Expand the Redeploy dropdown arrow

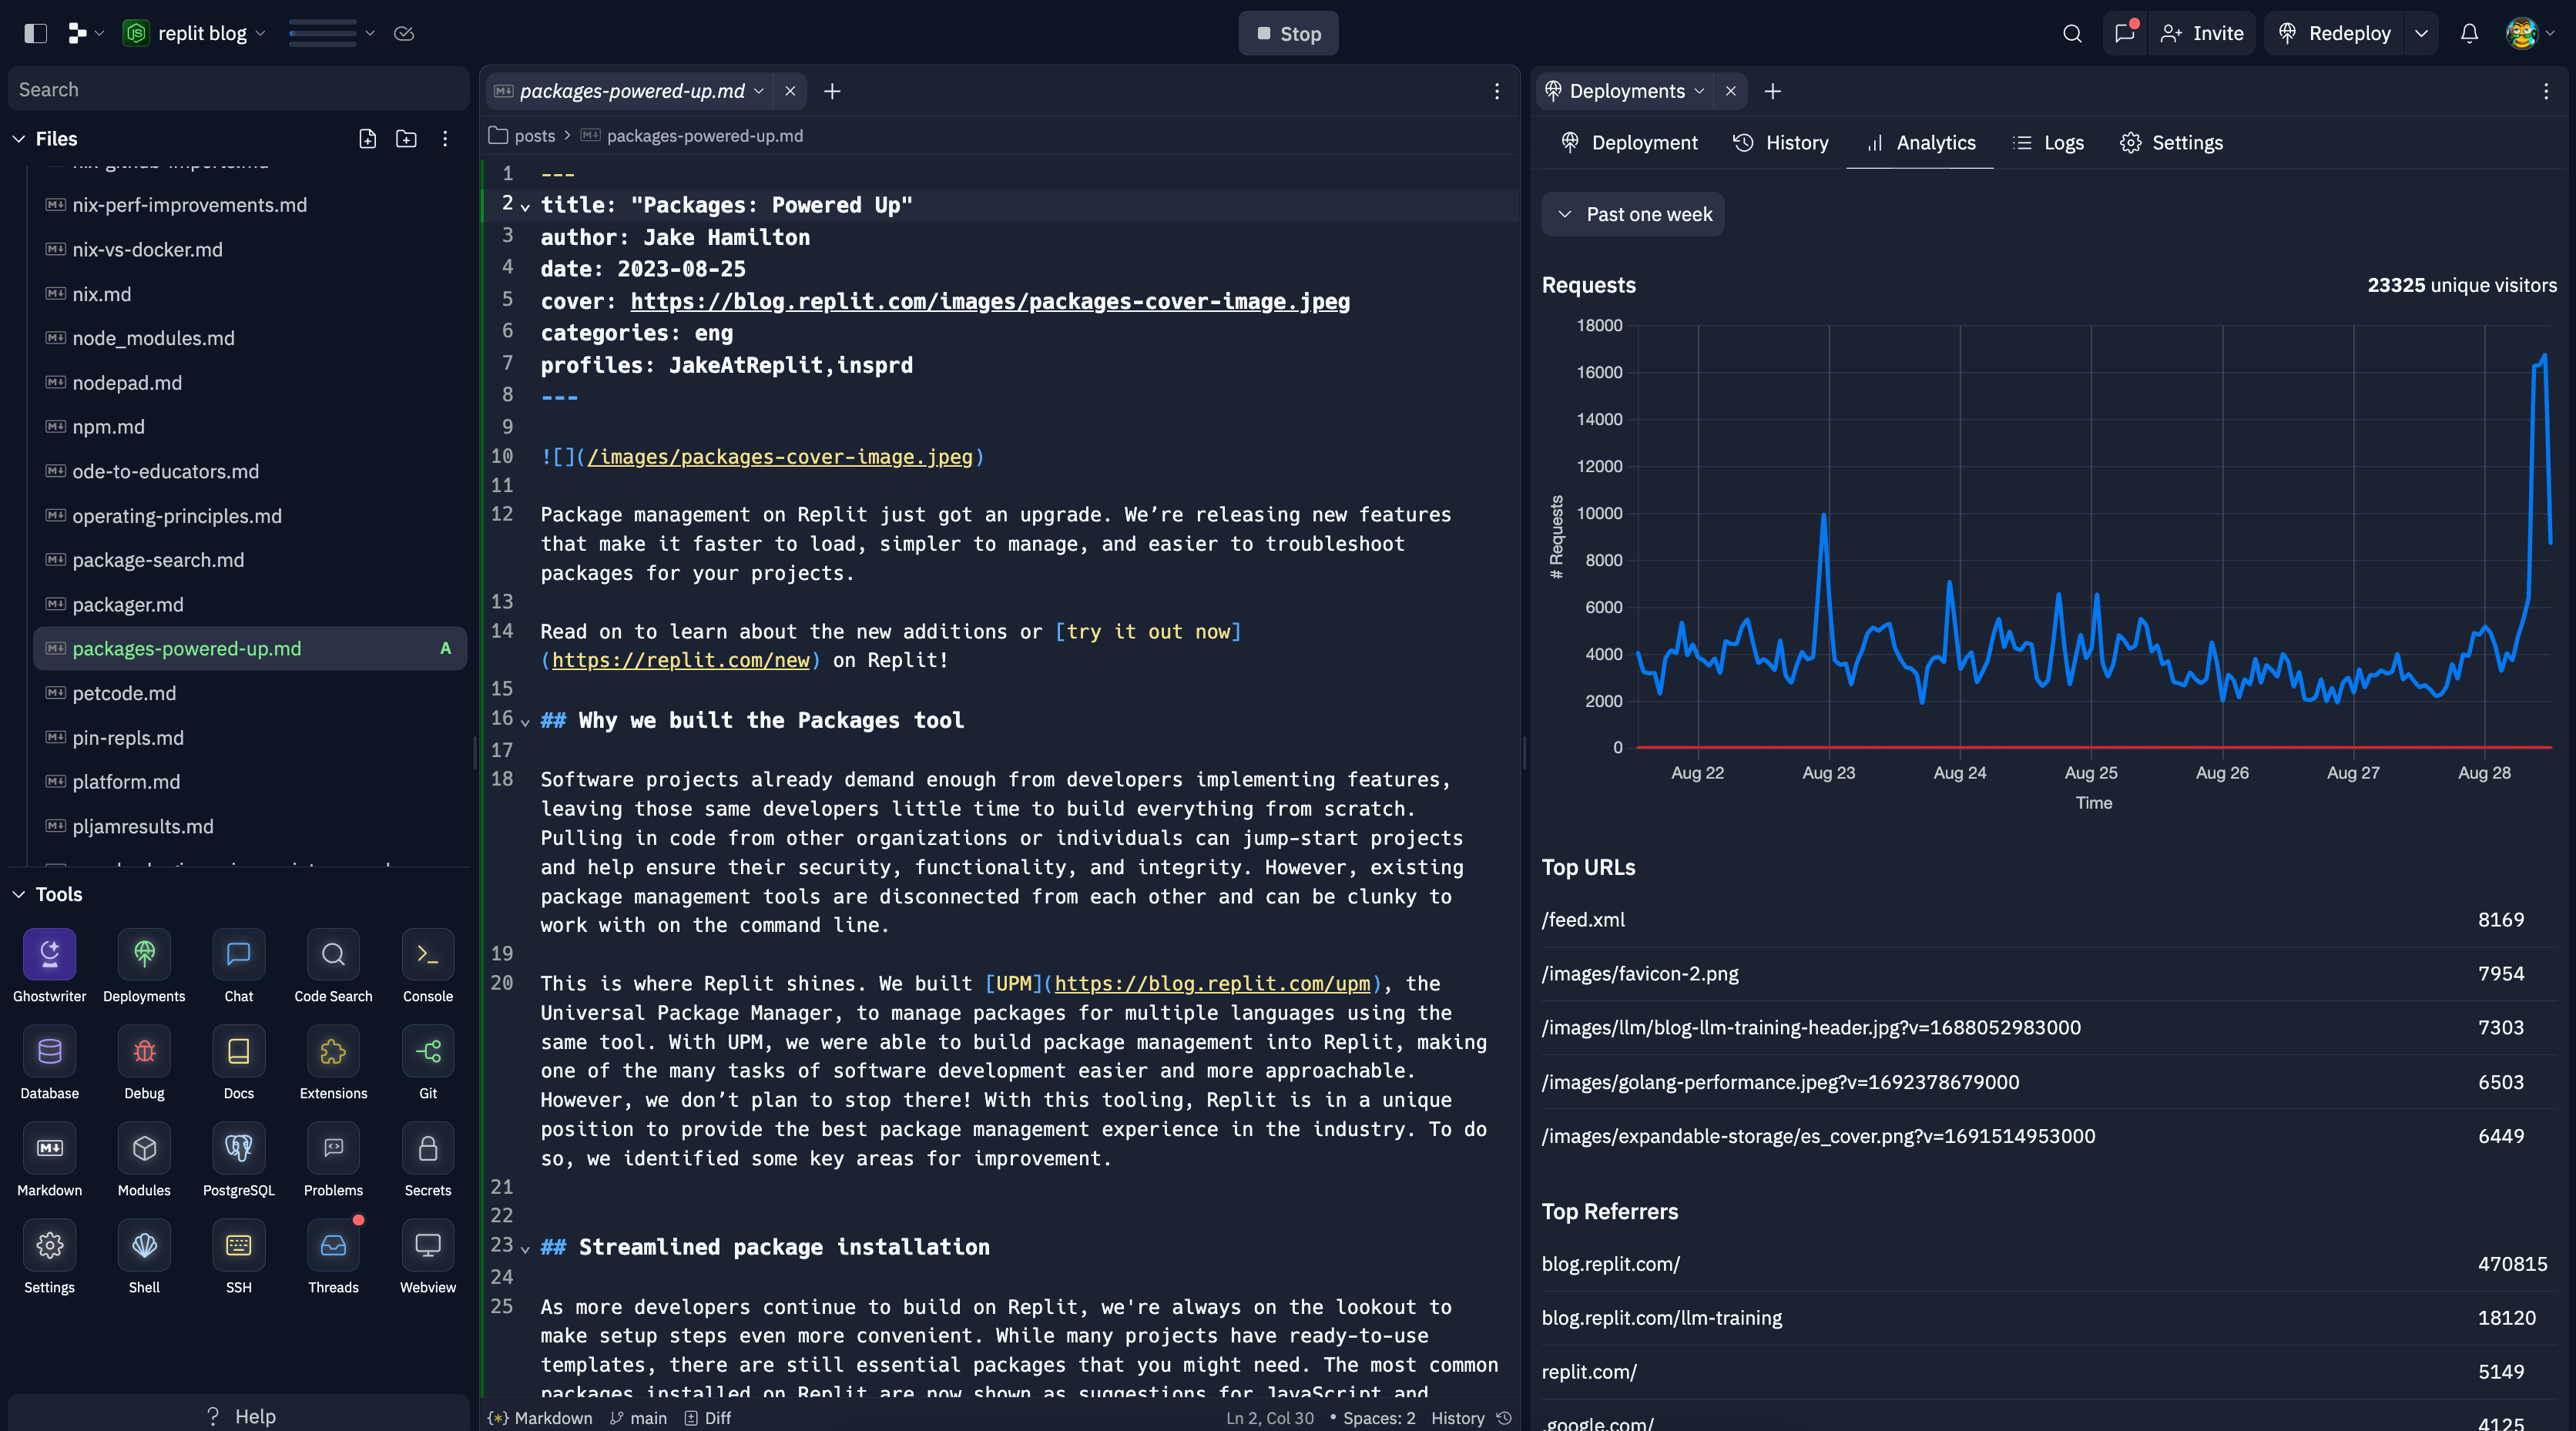coord(2421,34)
